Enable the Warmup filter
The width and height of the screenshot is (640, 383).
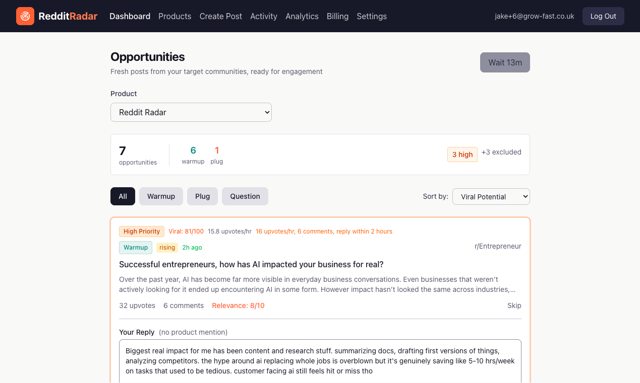pyautogui.click(x=161, y=196)
